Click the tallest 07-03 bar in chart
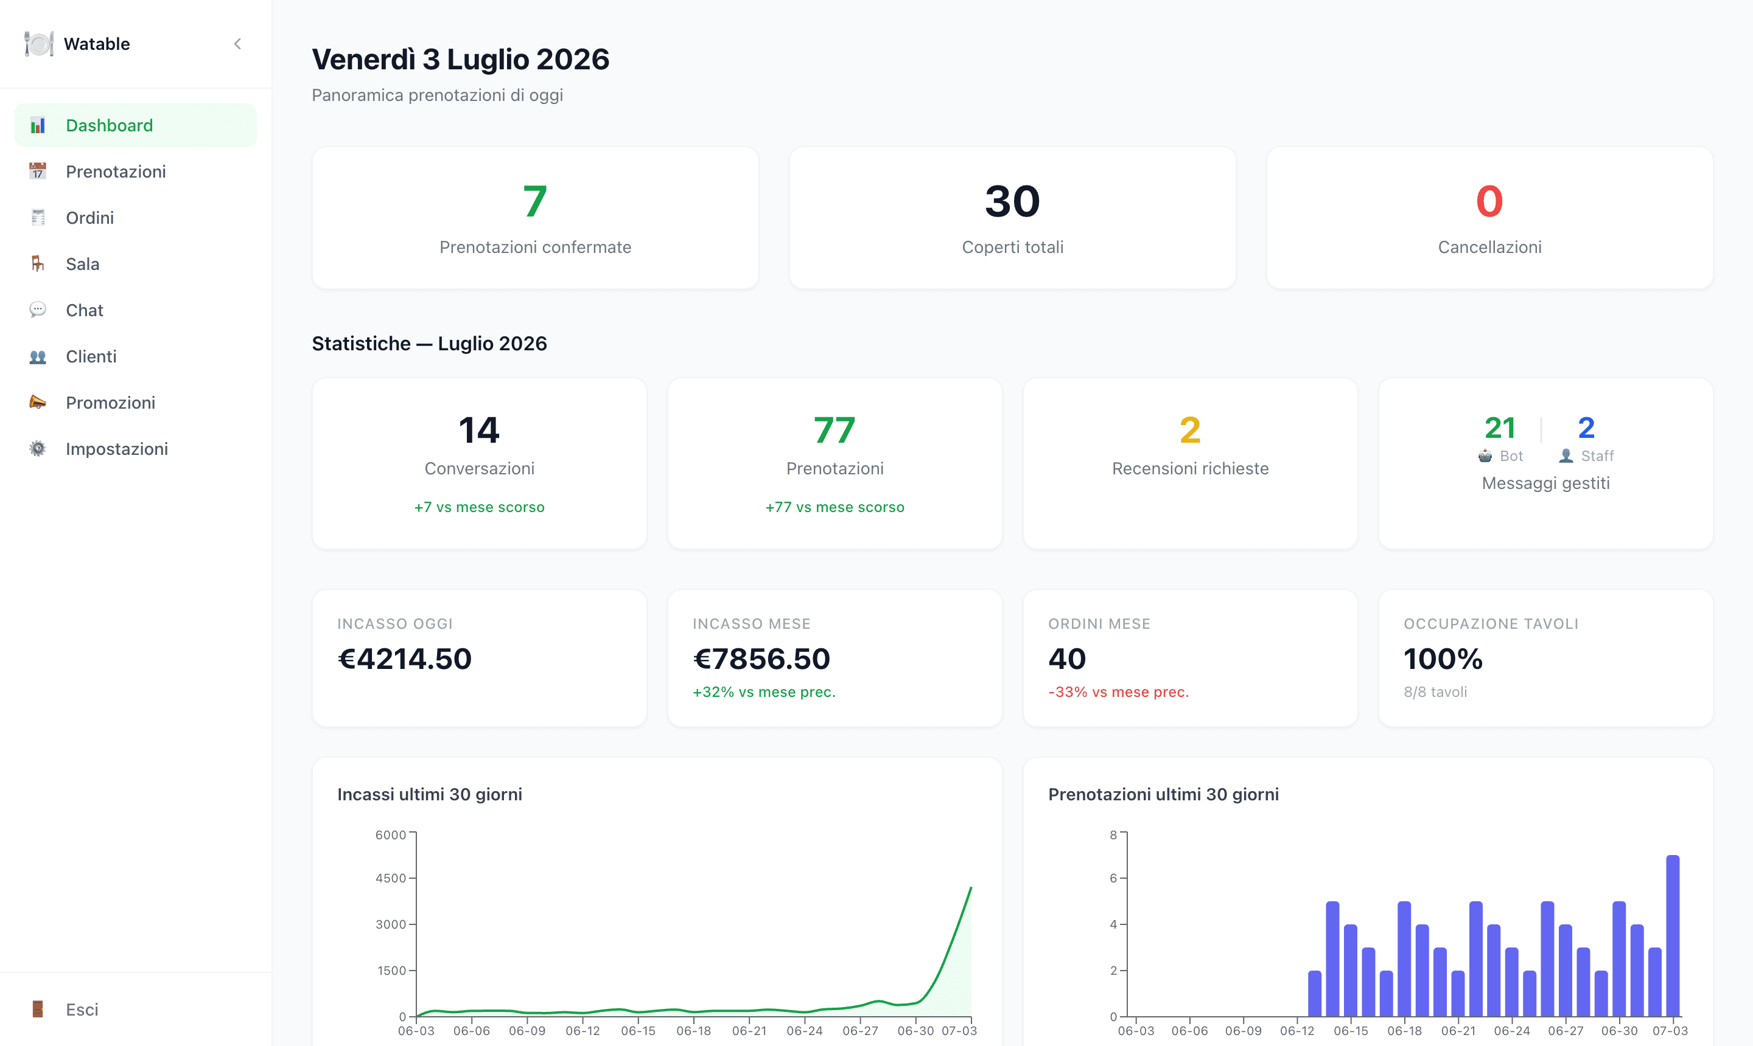This screenshot has width=1753, height=1046. click(1673, 935)
